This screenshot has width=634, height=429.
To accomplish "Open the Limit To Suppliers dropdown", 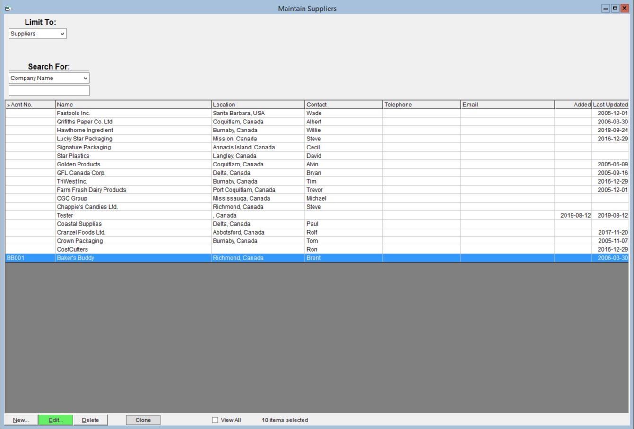I will click(37, 34).
